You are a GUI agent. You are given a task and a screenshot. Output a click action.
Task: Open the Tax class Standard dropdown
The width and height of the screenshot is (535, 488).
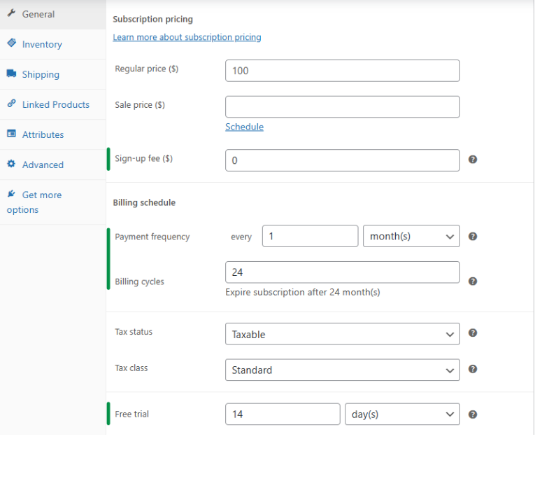[x=343, y=370]
